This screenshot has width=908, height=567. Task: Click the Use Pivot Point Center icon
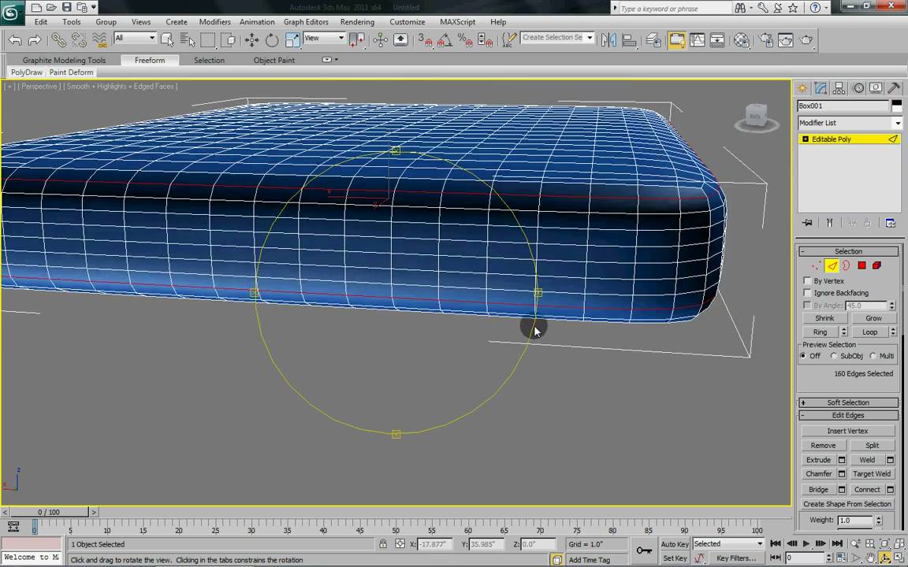pyautogui.click(x=357, y=40)
